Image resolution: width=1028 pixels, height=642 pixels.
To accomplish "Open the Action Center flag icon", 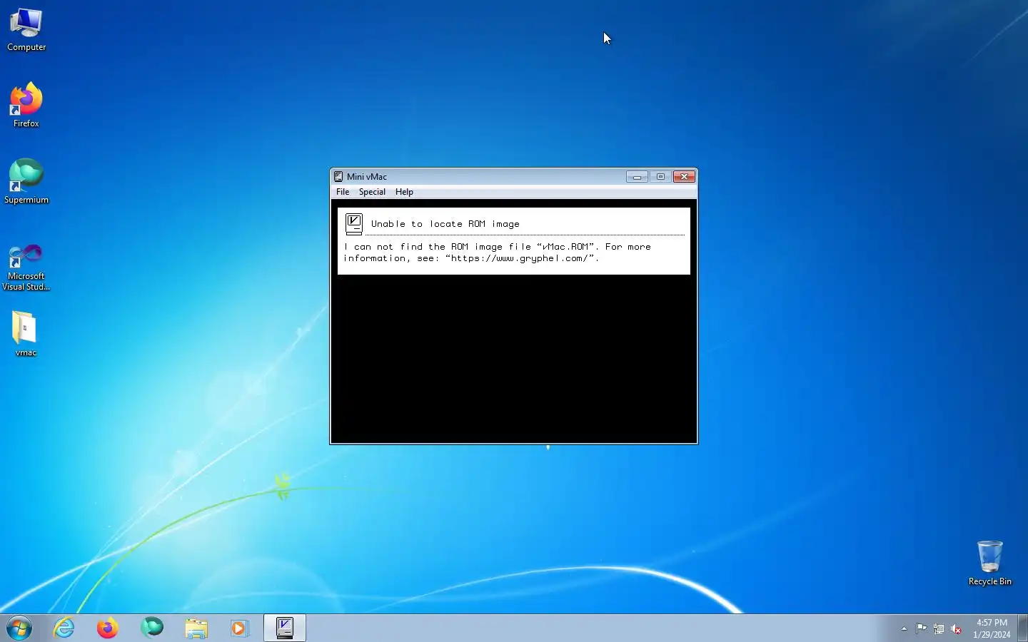I will pos(922,628).
